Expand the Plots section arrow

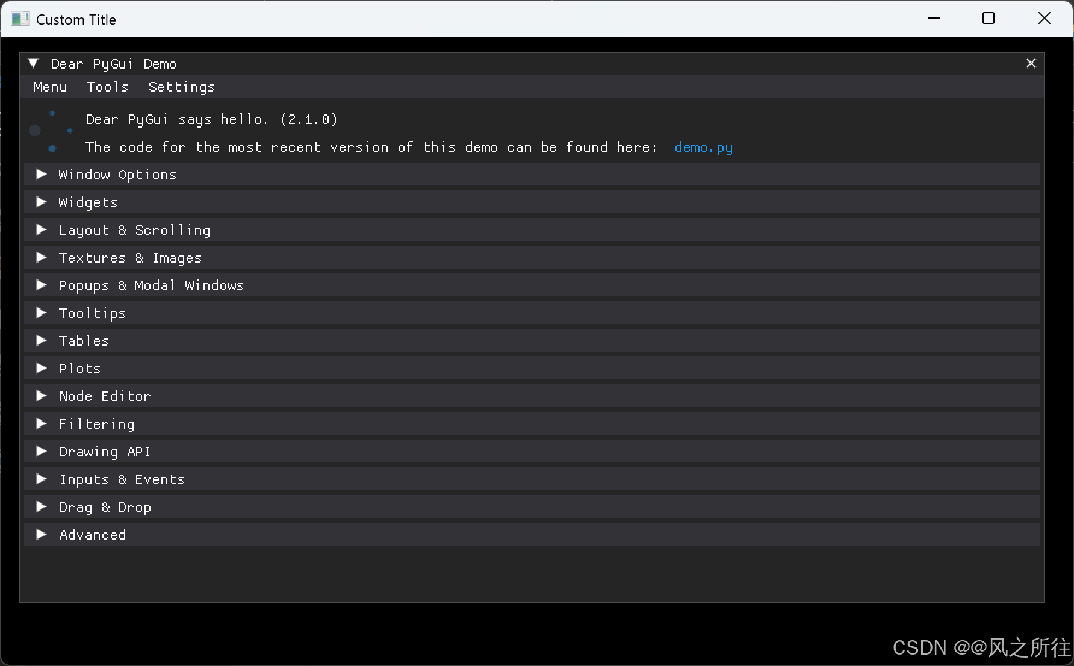(41, 368)
